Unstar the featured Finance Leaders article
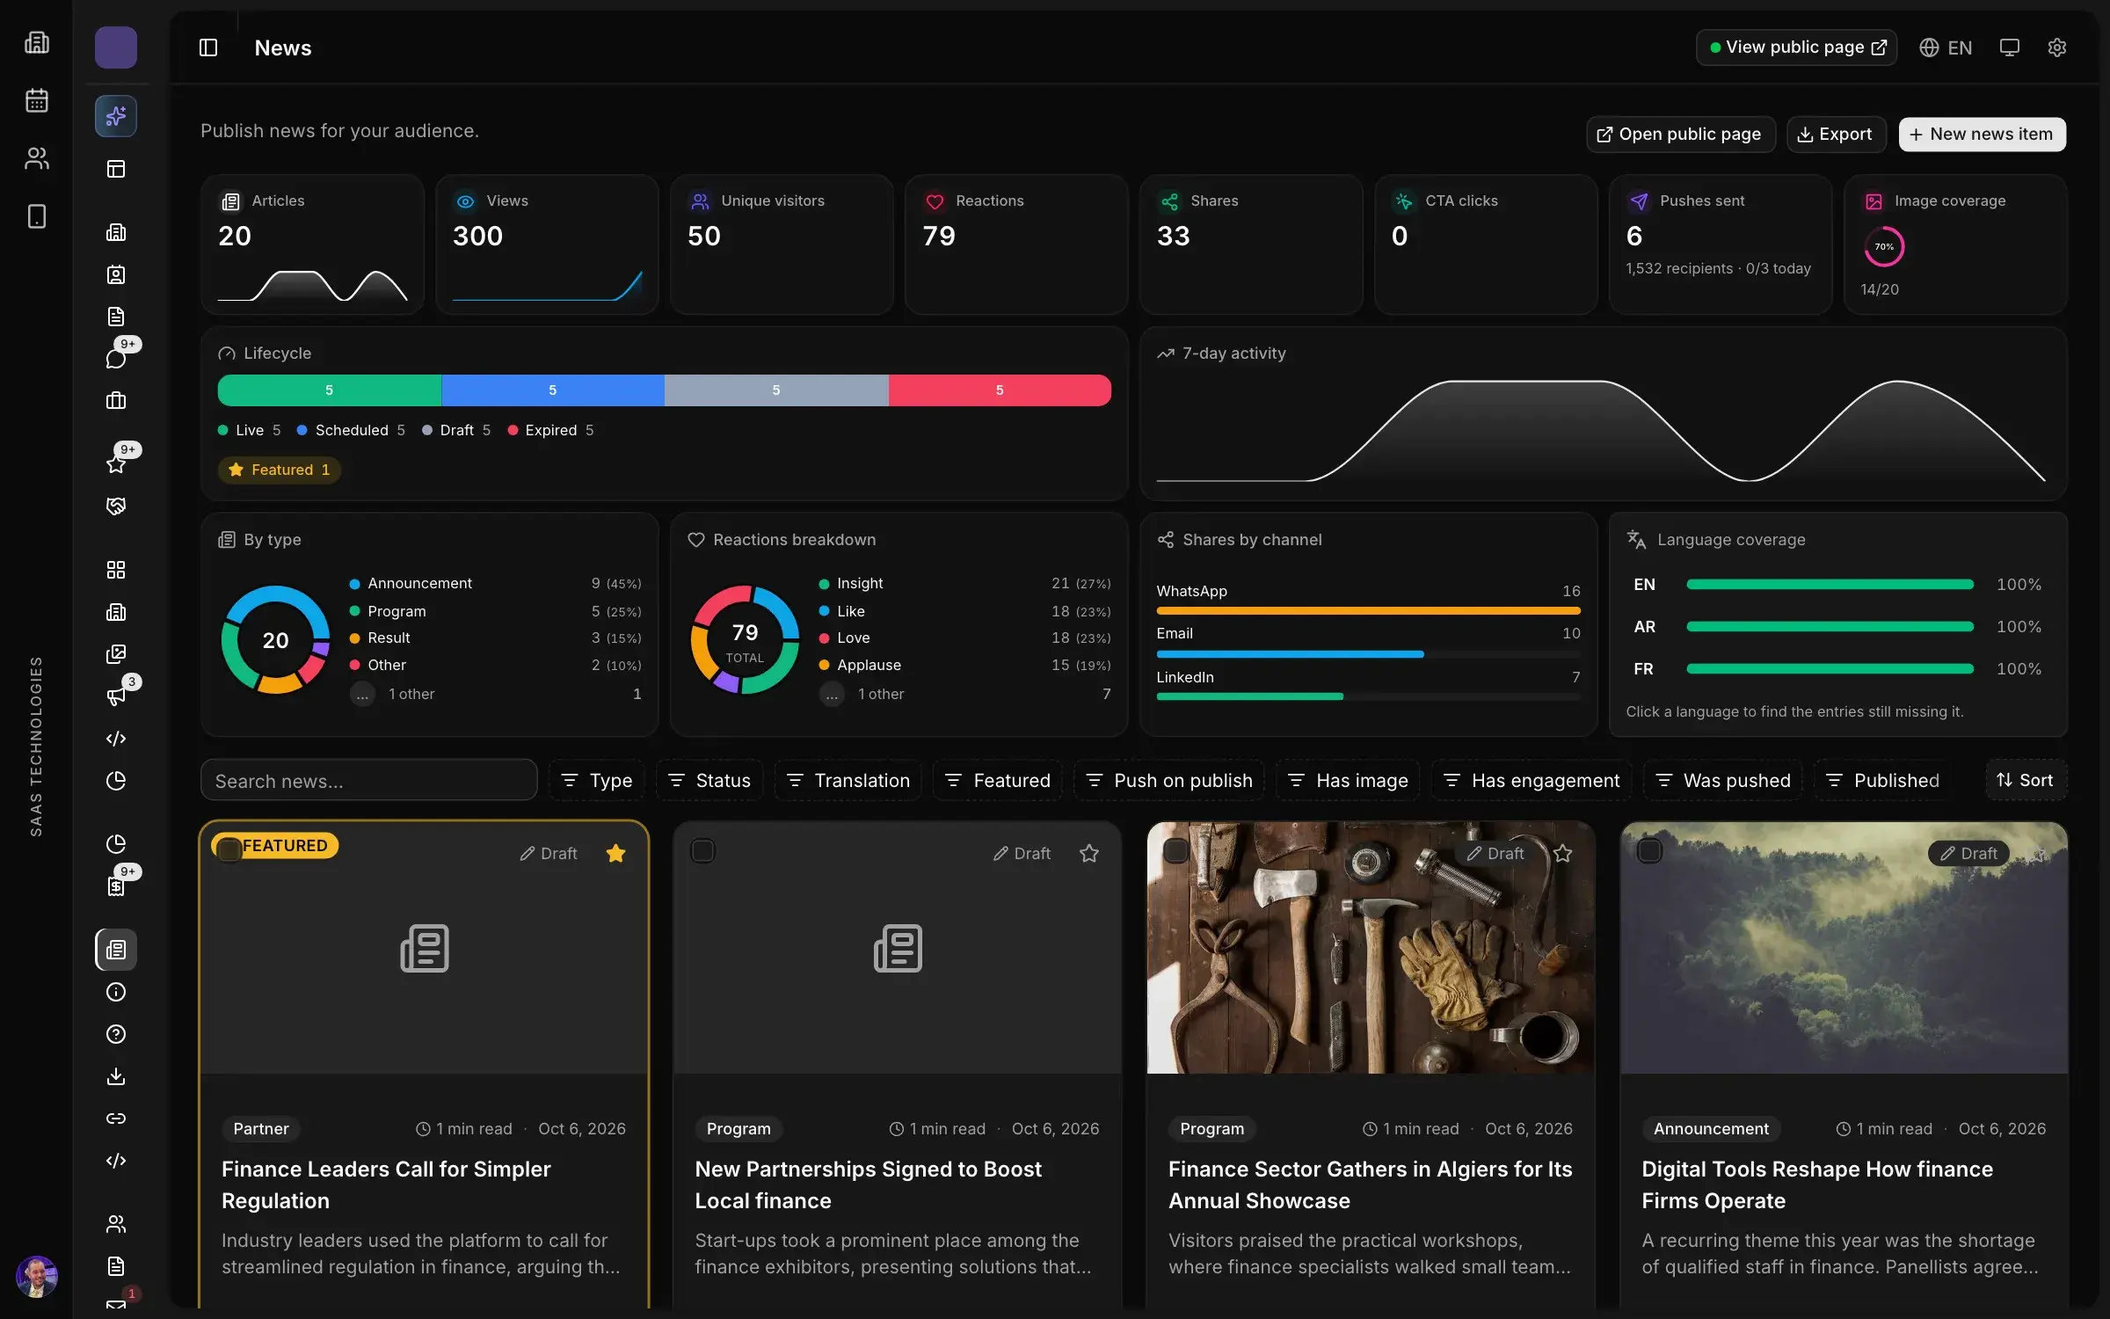 pos(615,853)
